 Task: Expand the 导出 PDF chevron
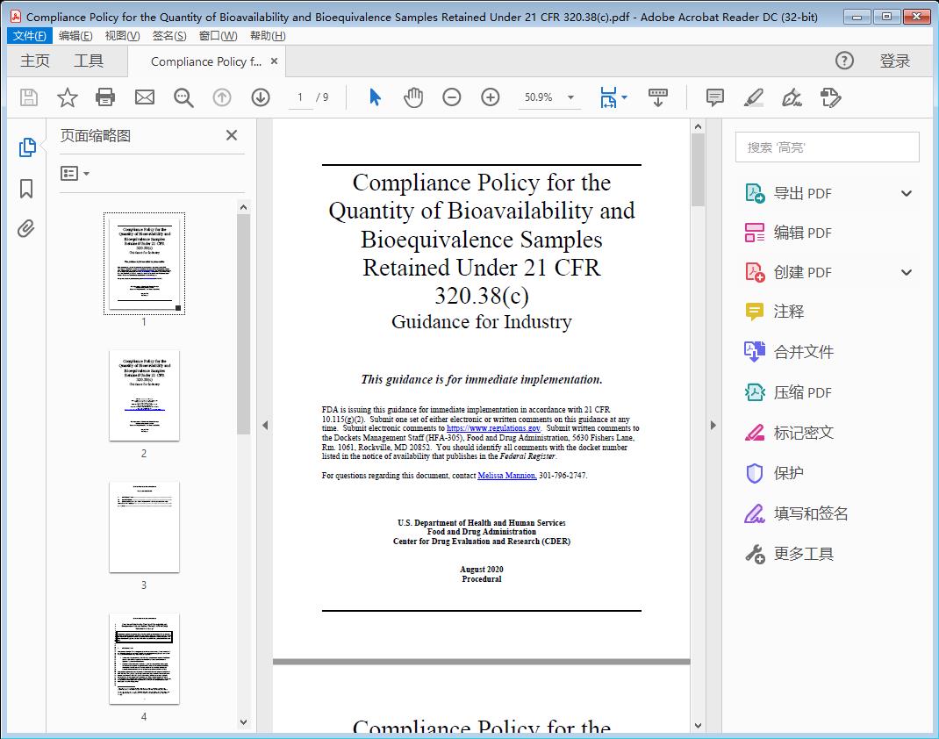[x=907, y=193]
